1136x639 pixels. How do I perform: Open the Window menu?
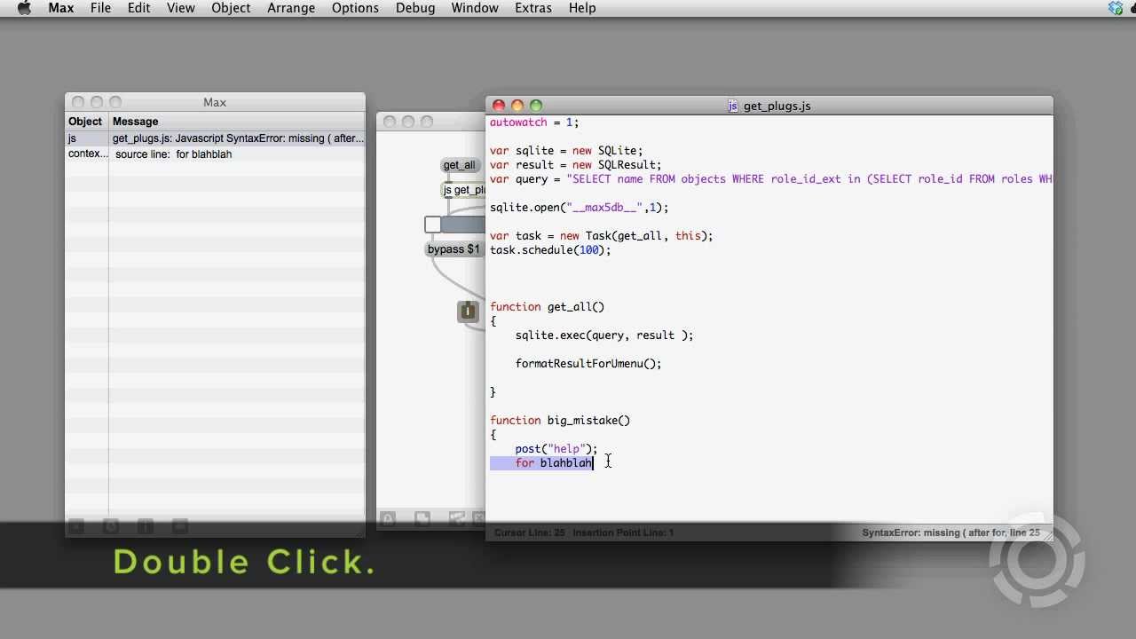point(475,8)
